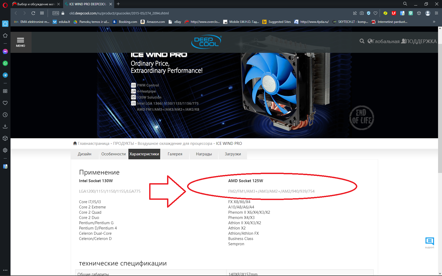Close the ICE WIND PRO DEEPCOOL tab
This screenshot has width=442, height=276.
click(111, 4)
